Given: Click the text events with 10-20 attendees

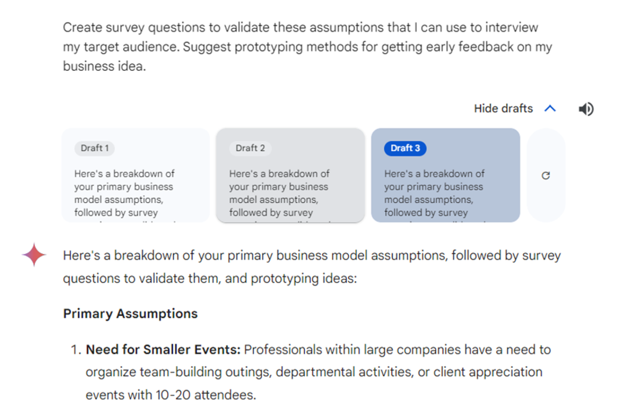Looking at the screenshot, I should [x=171, y=395].
